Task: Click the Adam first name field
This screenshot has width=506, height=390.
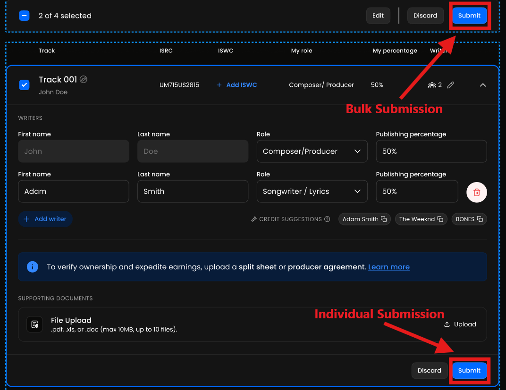Action: (x=73, y=191)
